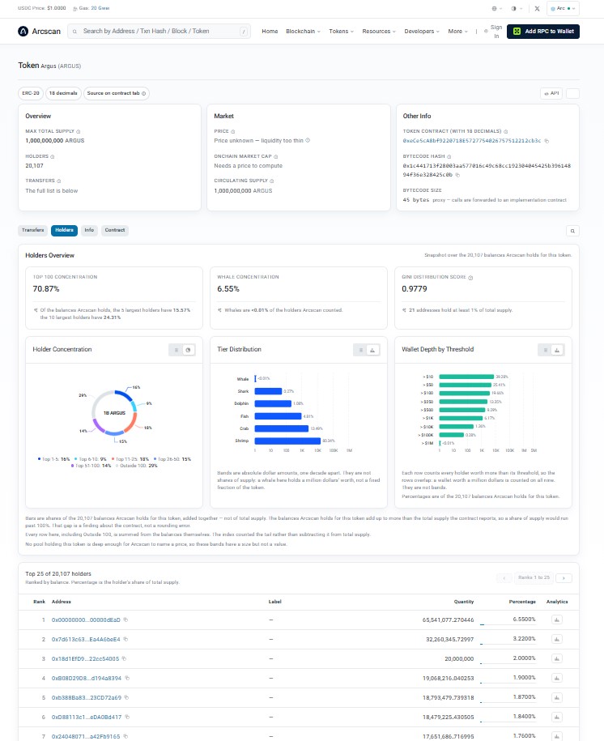Open analytics for rank 5 holder
This screenshot has height=741, width=604.
[x=557, y=697]
